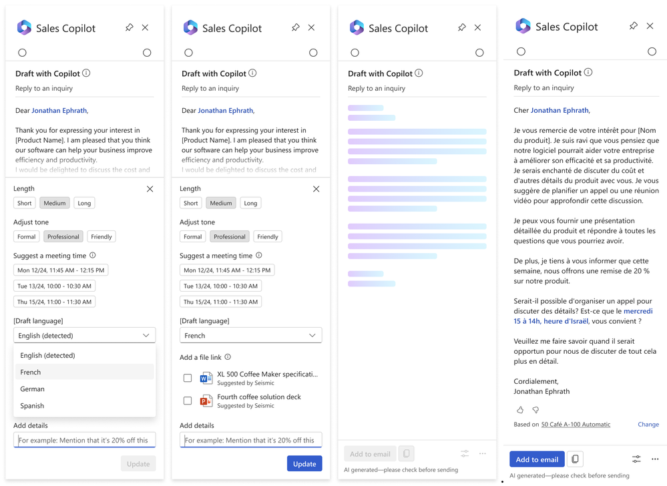Choose German from language list
This screenshot has height=486, width=667.
pyautogui.click(x=85, y=389)
